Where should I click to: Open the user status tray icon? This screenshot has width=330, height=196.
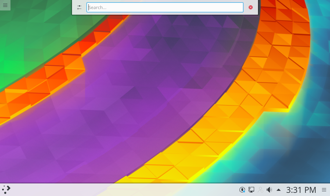click(x=260, y=190)
